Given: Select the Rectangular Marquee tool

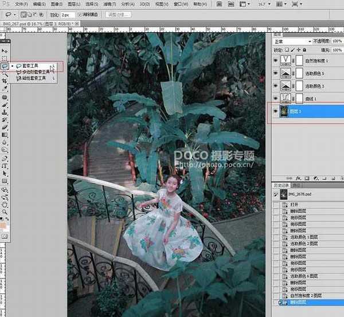Looking at the screenshot, I should point(5,59).
